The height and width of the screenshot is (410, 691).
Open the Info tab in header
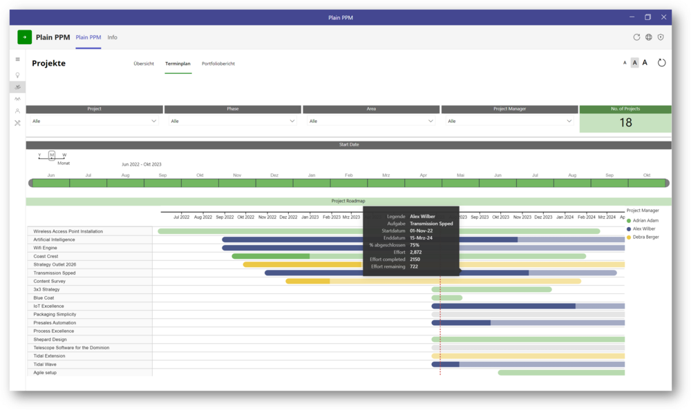(112, 37)
